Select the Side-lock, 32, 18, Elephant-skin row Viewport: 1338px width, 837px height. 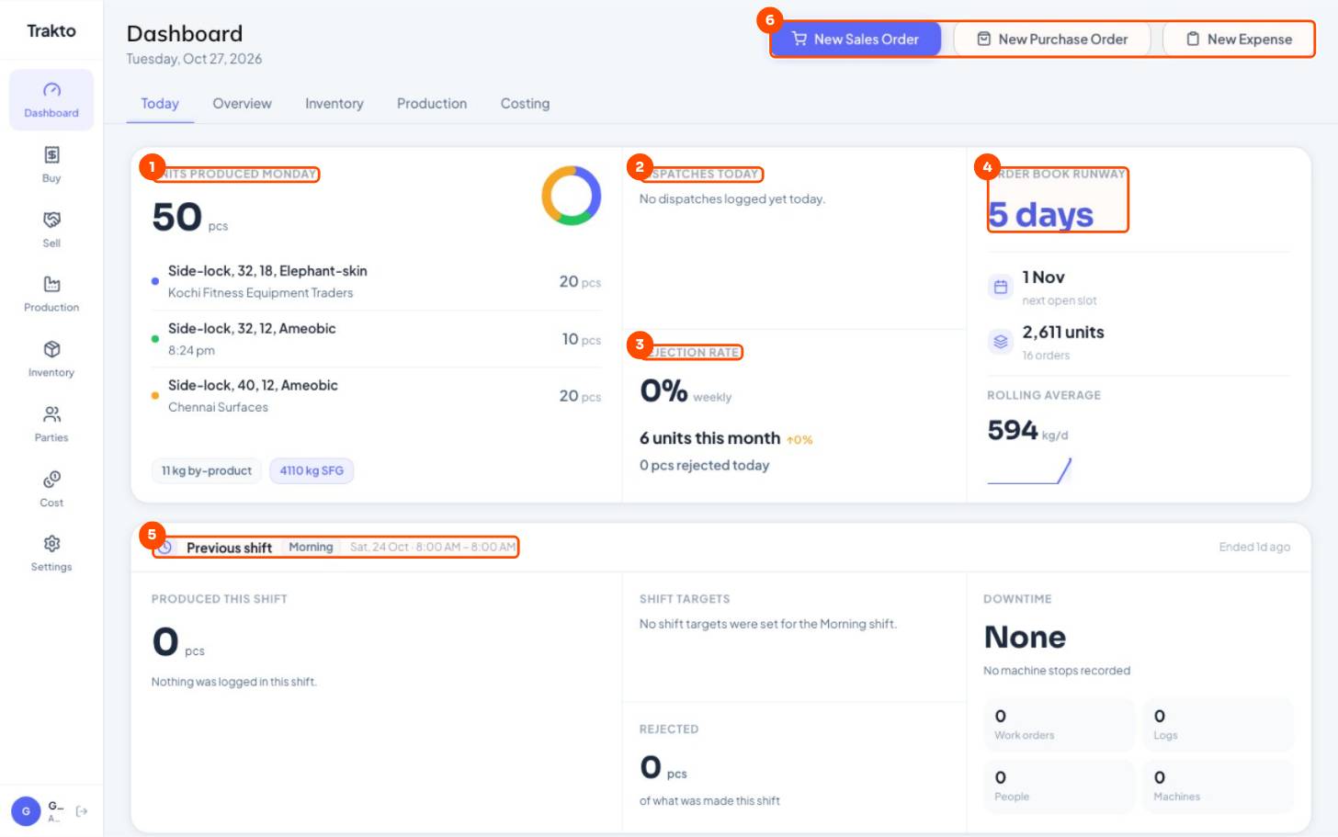coord(377,282)
